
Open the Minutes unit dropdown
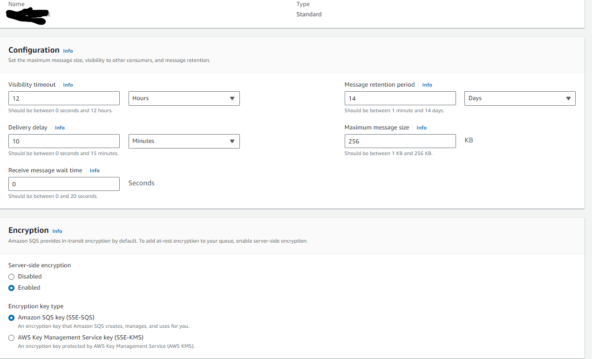click(184, 141)
